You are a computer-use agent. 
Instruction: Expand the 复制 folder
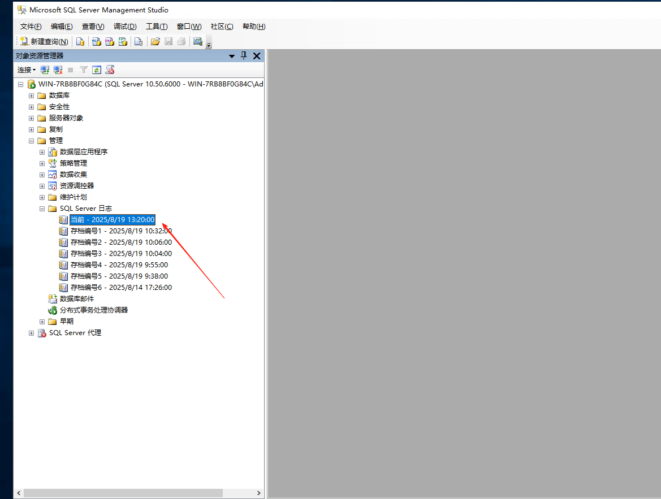31,130
